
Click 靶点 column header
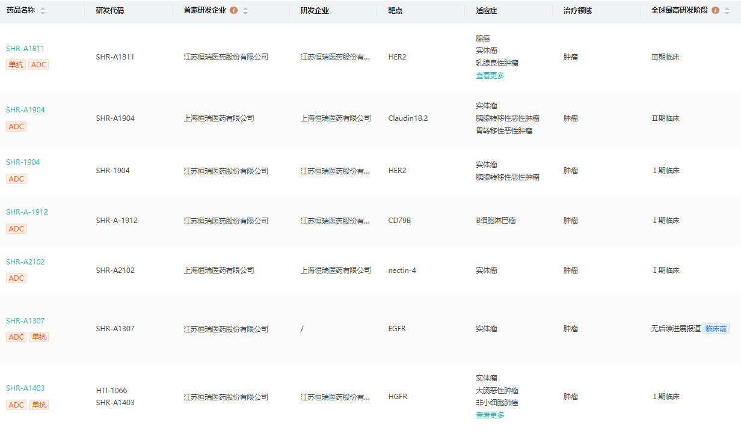pos(395,11)
